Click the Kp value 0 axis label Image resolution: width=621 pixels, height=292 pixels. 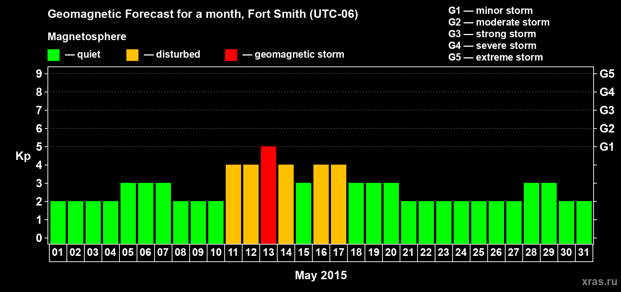click(39, 238)
